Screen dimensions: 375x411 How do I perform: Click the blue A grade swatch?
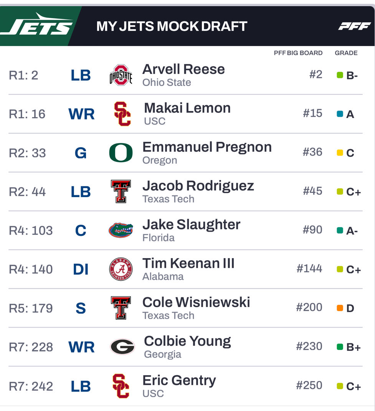point(340,114)
